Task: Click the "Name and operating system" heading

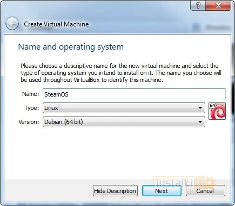Action: tap(71, 47)
